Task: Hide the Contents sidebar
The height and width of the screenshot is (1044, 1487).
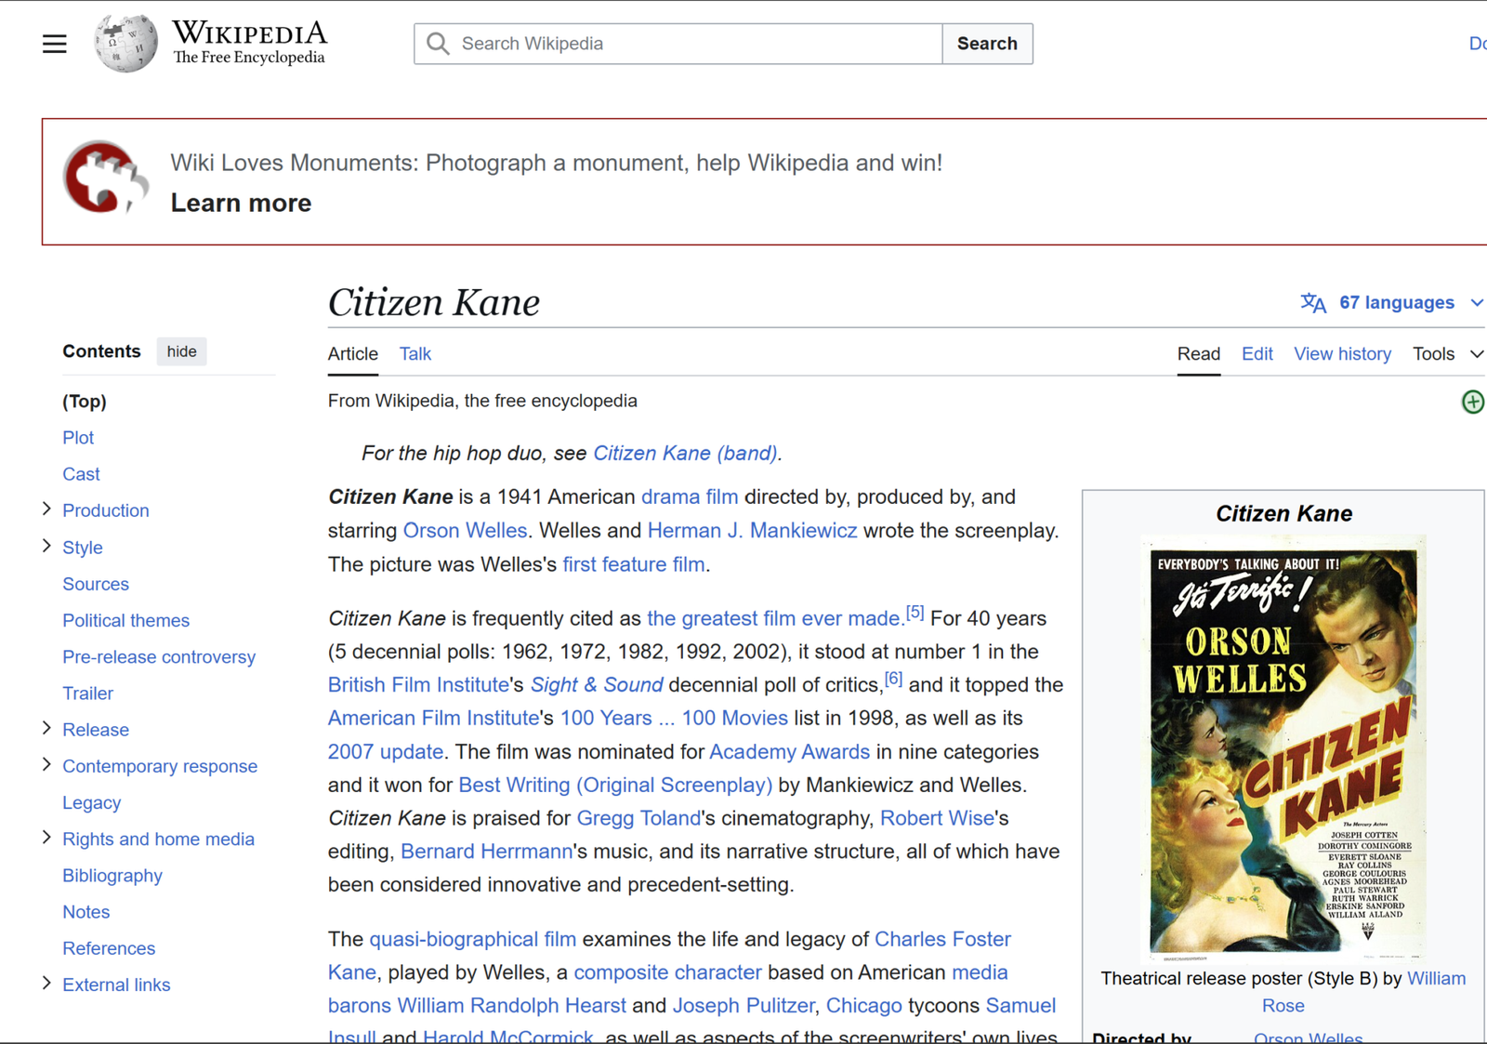Action: pyautogui.click(x=181, y=351)
